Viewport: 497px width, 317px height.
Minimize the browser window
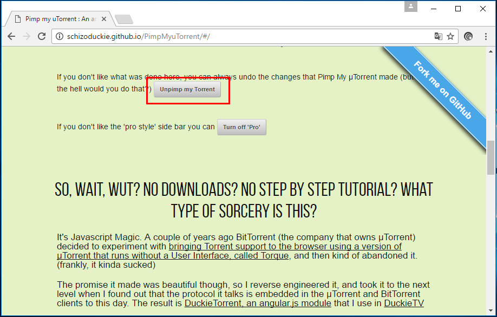(x=434, y=9)
